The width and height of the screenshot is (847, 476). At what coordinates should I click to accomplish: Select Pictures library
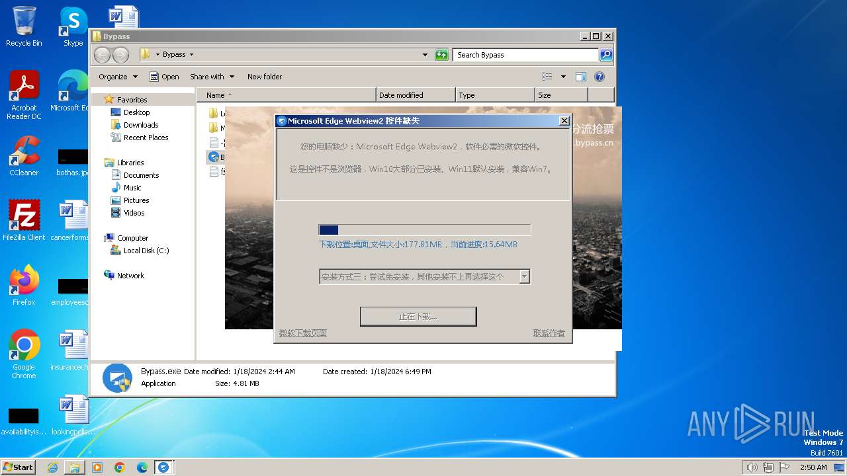pyautogui.click(x=136, y=200)
